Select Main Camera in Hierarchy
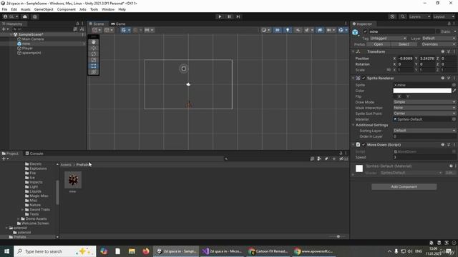The height and width of the screenshot is (257, 458). pyautogui.click(x=33, y=39)
